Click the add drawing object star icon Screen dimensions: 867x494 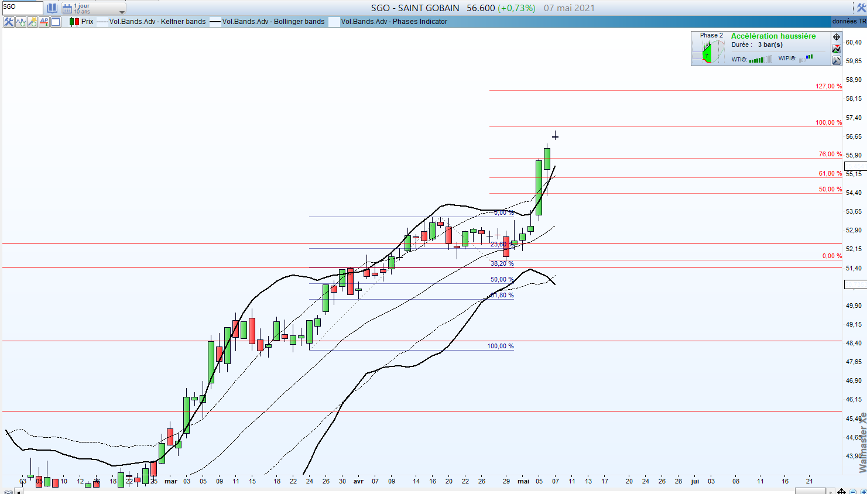33,22
